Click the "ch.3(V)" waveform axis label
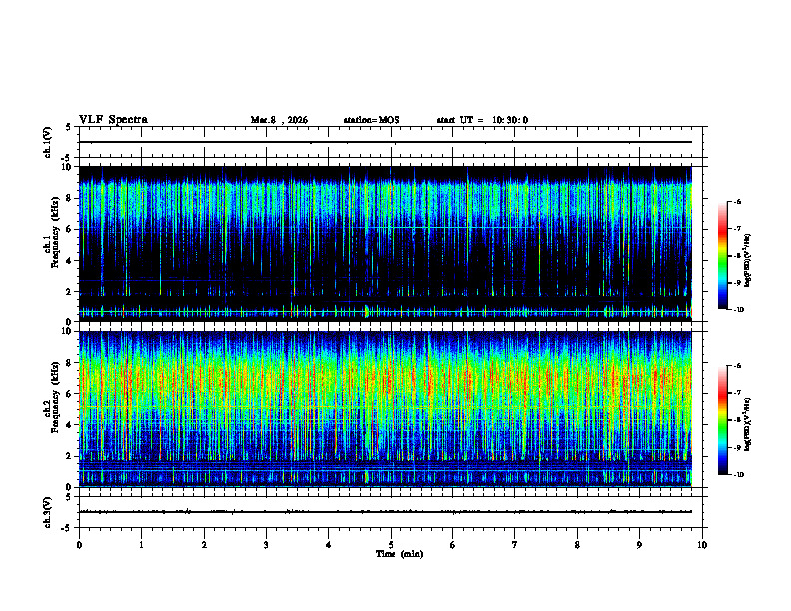Image resolution: width=791 pixels, height=611 pixels. 47,512
